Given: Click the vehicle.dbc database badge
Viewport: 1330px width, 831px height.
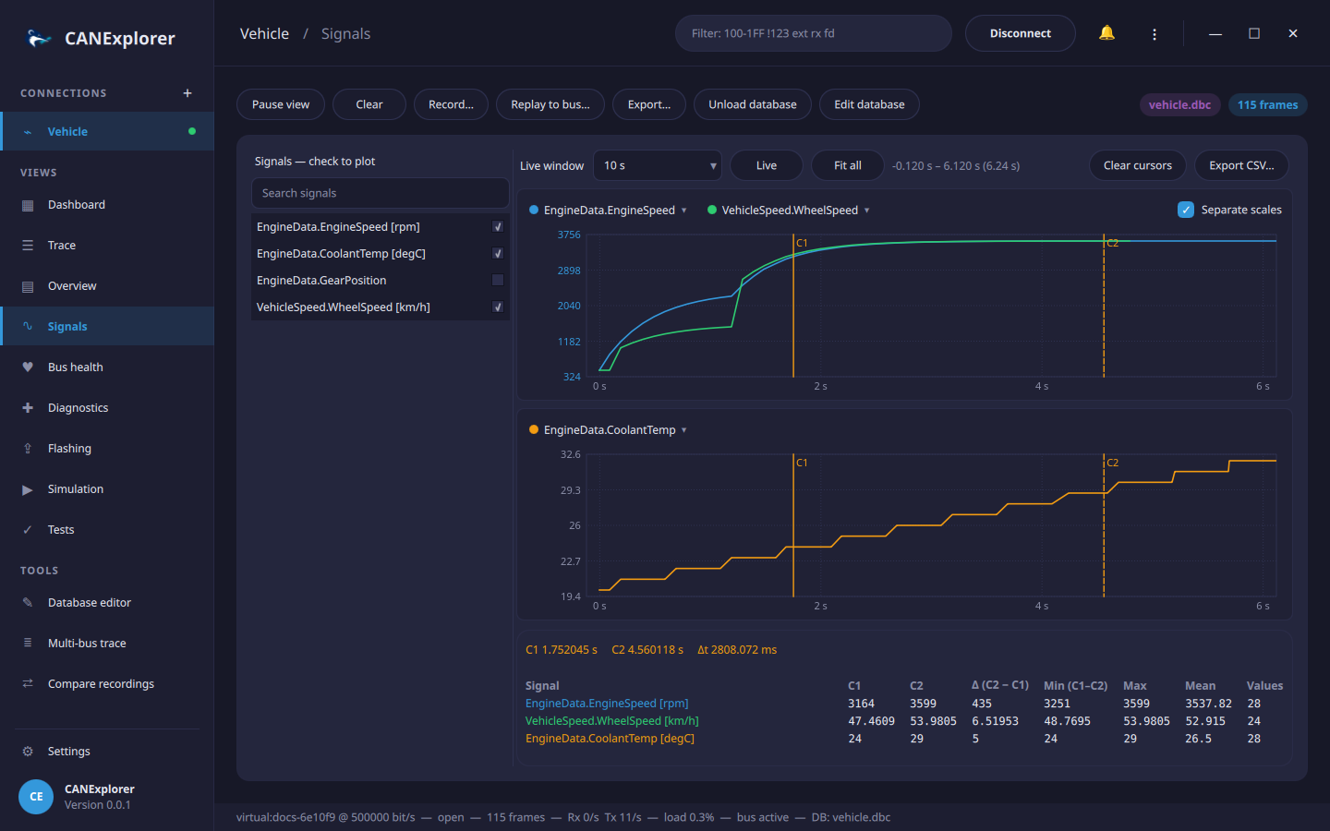Looking at the screenshot, I should point(1179,105).
